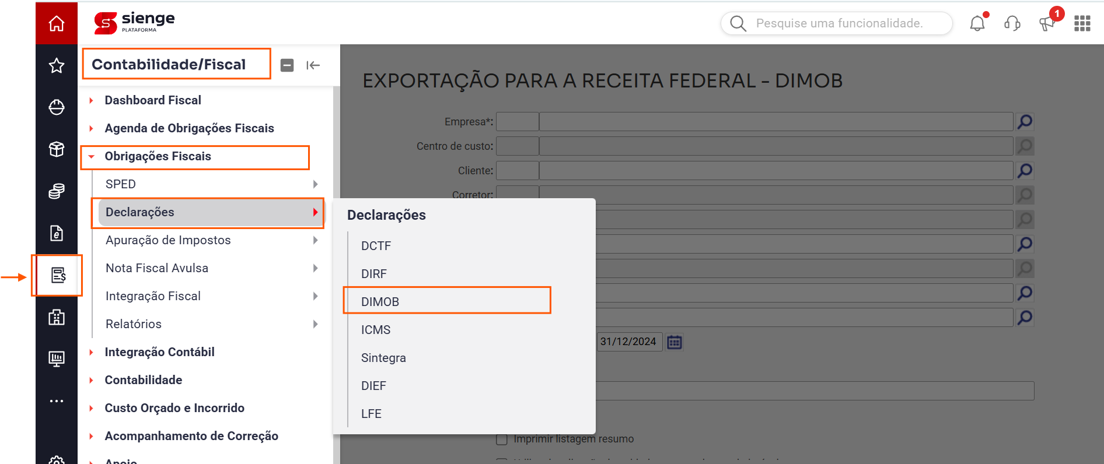The height and width of the screenshot is (464, 1104).
Task: Open the building module icon in the sidebar
Action: point(57,317)
